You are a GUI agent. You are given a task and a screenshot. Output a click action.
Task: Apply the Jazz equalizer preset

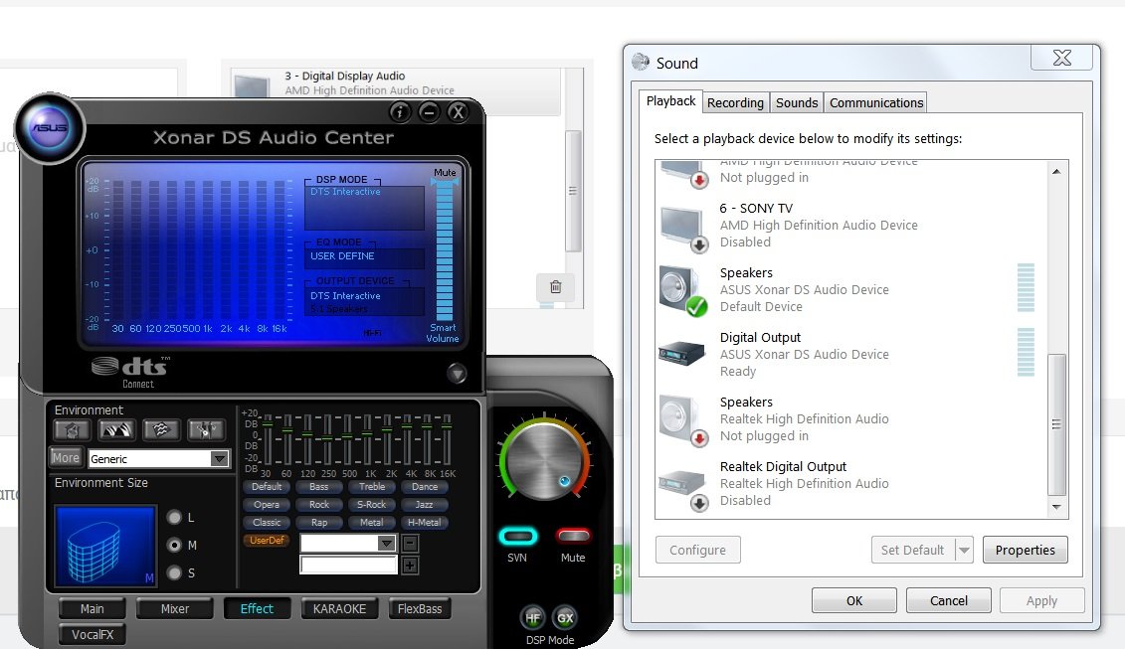click(x=425, y=505)
